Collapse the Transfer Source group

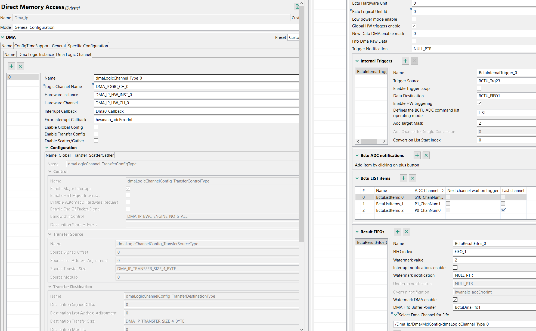click(x=50, y=234)
